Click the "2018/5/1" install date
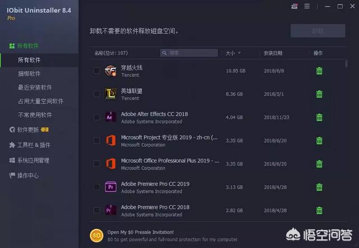Viewport: 359px width, 248px height. [x=274, y=94]
